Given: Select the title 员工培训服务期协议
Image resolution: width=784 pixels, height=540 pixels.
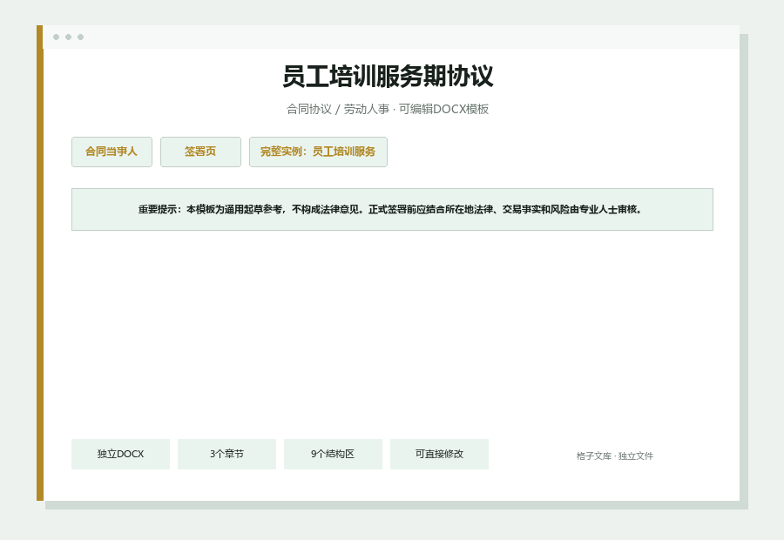Looking at the screenshot, I should pos(388,76).
